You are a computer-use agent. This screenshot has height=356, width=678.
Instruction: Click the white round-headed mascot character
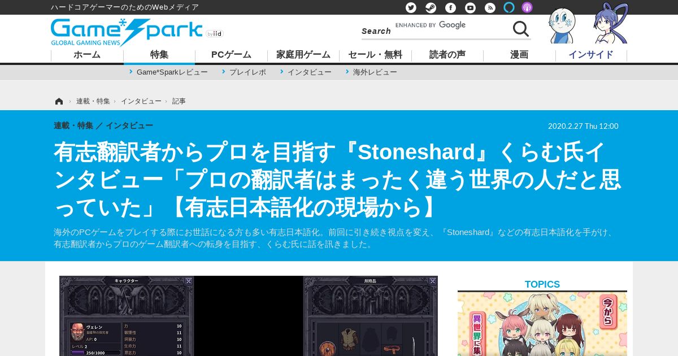(562, 25)
